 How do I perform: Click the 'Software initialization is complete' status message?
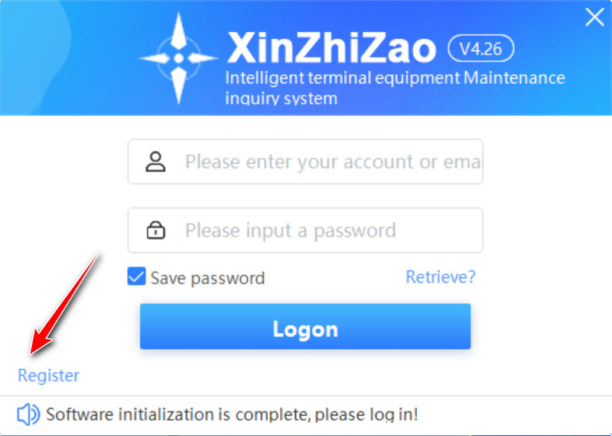232,414
